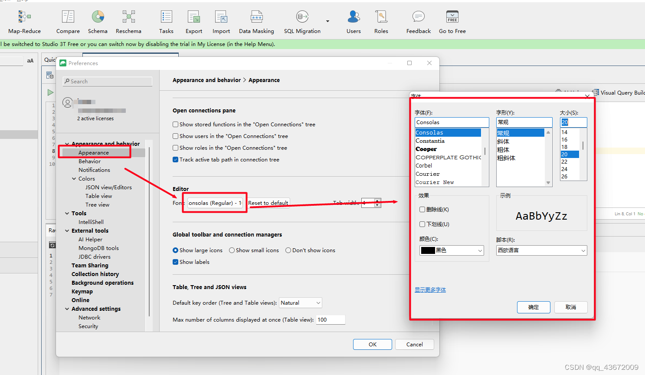This screenshot has width=645, height=375.
Task: Open the SQL Migration tool
Action: point(302,22)
